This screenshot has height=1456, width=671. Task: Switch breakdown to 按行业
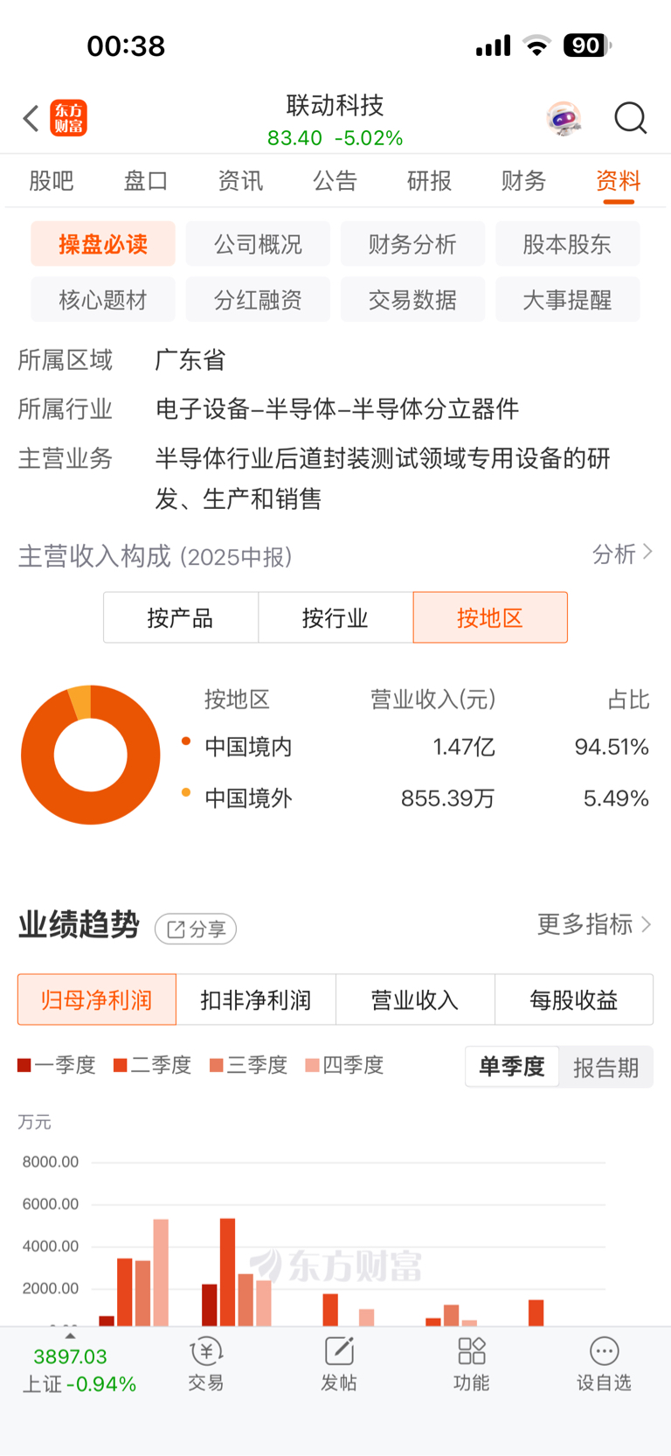pyautogui.click(x=335, y=618)
